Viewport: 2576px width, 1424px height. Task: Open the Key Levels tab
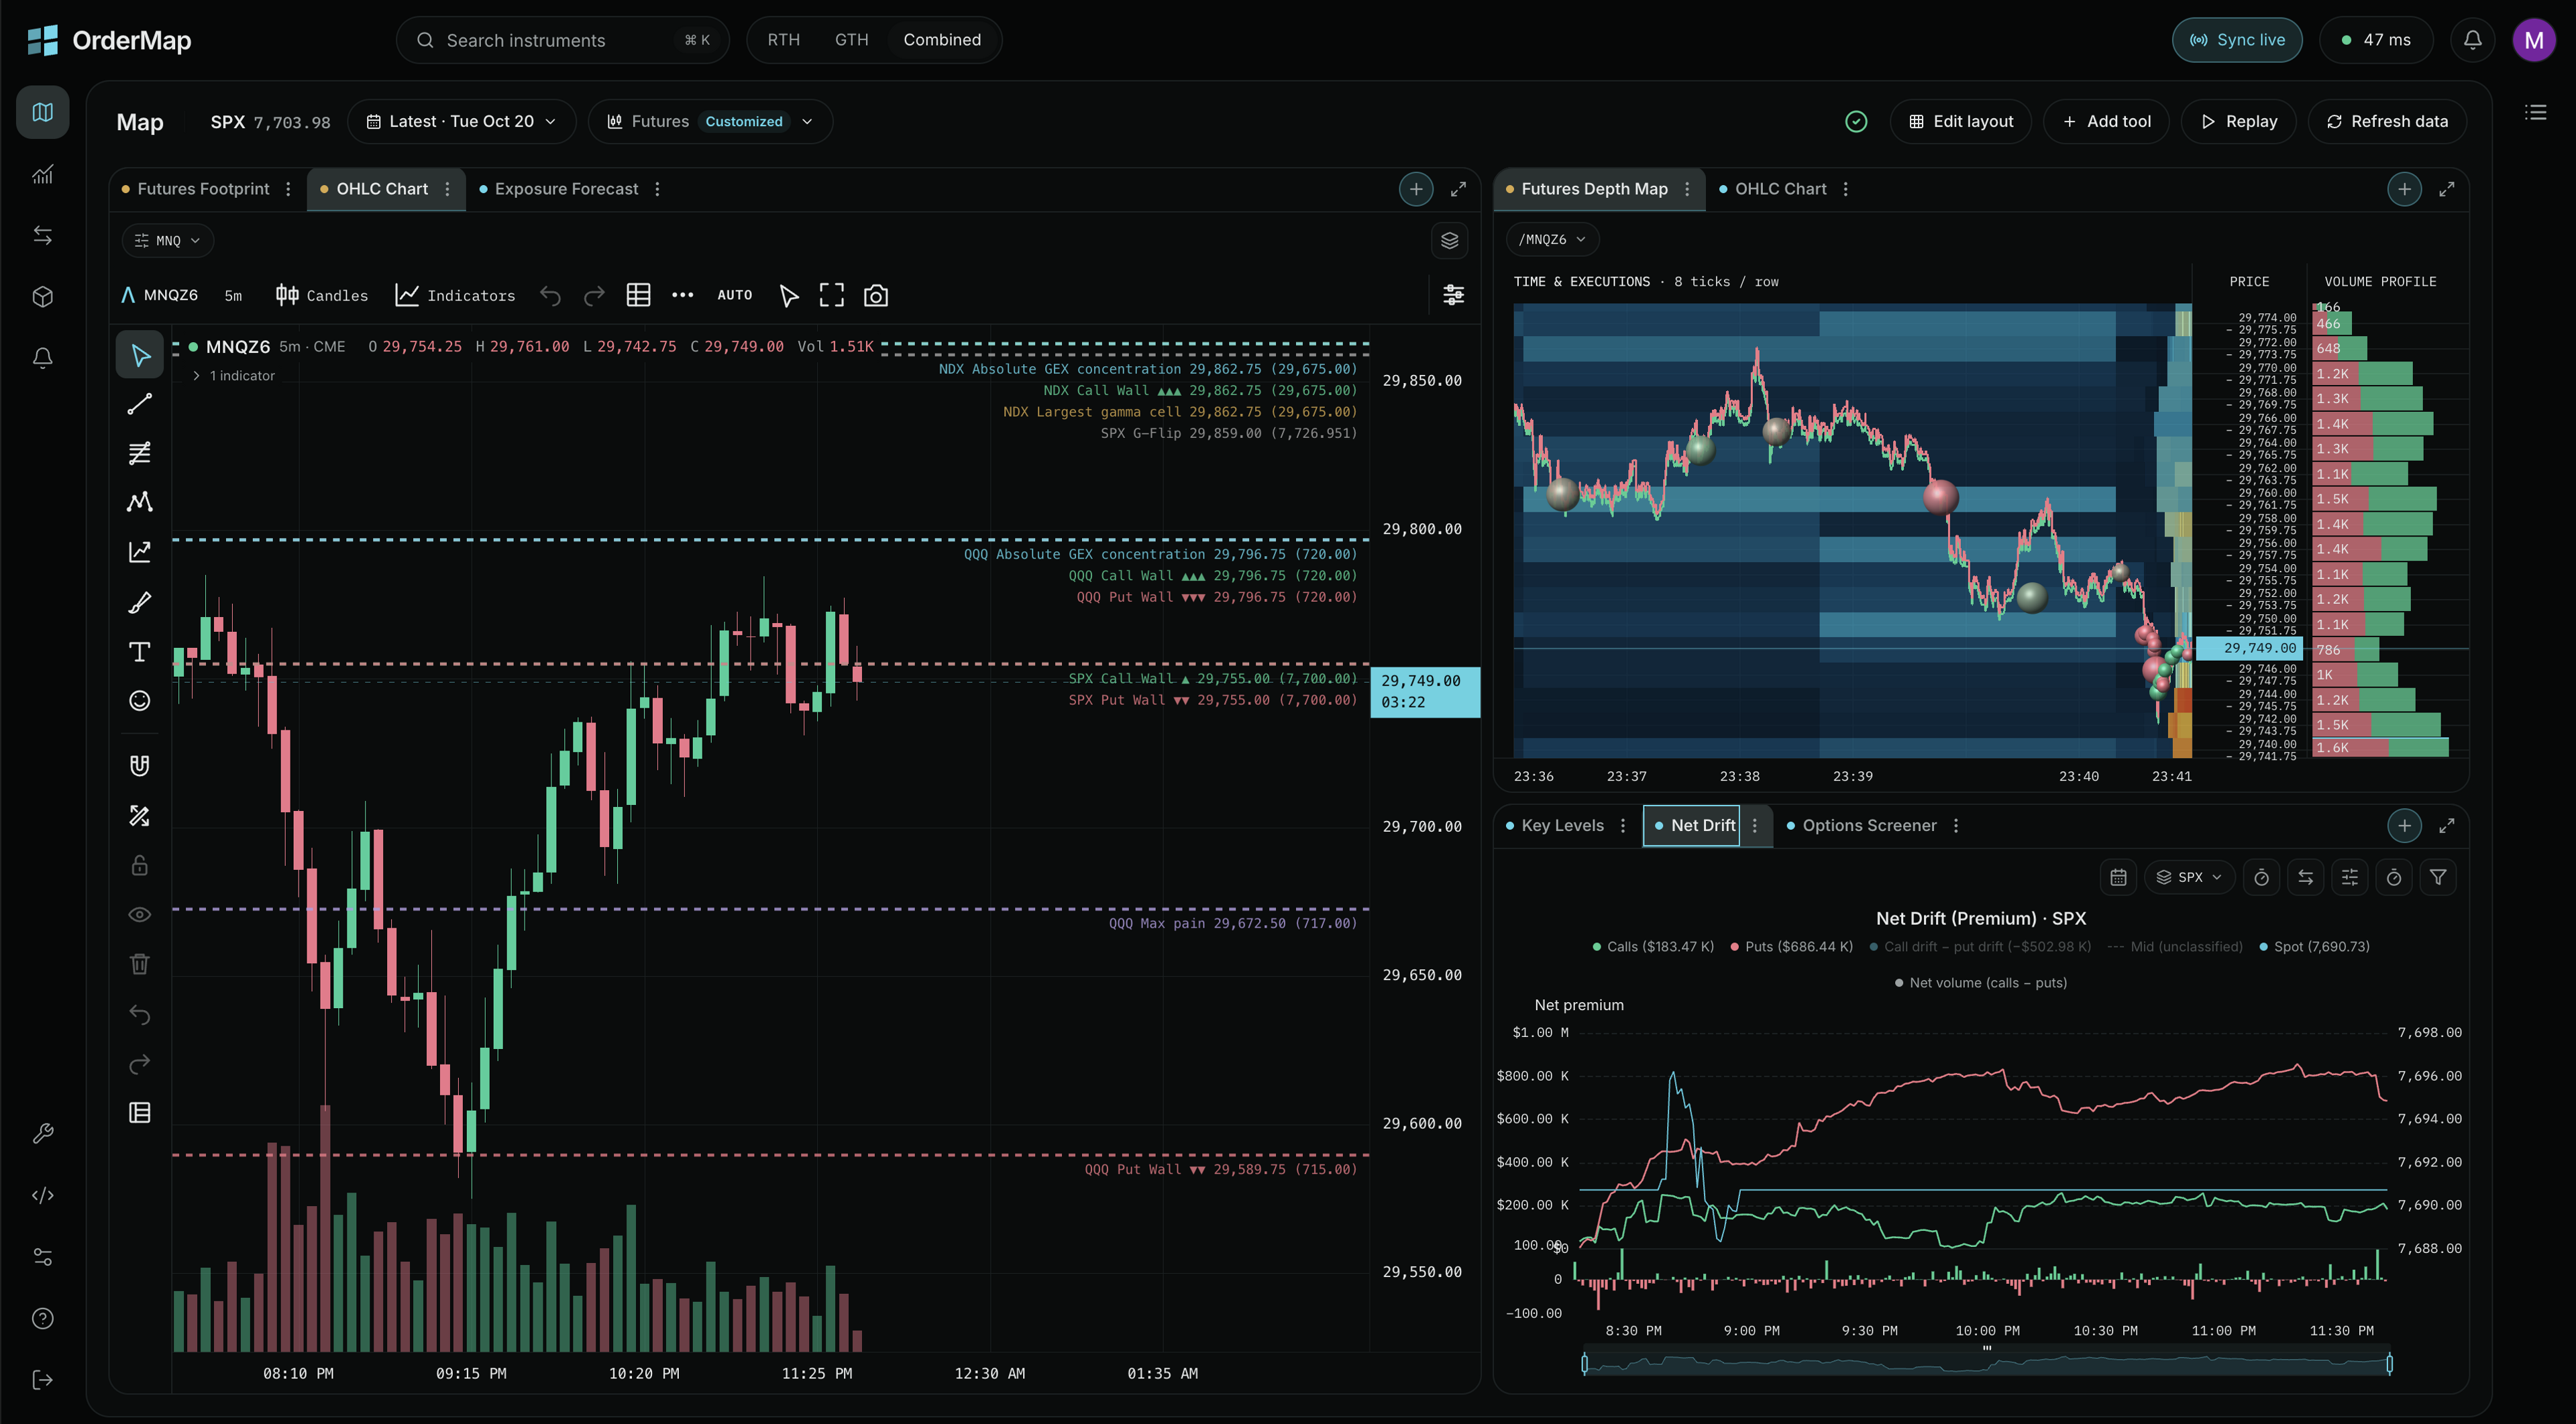coord(1555,826)
